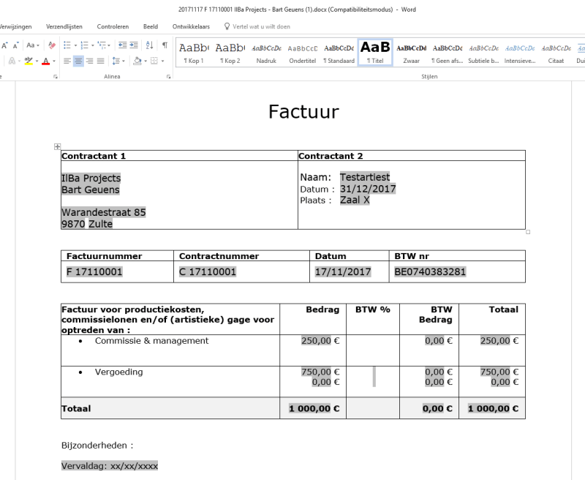Screen dimensions: 585x480
Task: Apply multilevel list formatting
Action: 102,45
